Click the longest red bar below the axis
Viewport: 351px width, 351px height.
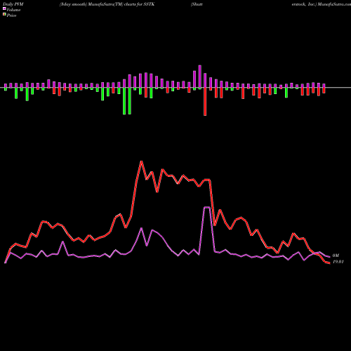pos(205,102)
